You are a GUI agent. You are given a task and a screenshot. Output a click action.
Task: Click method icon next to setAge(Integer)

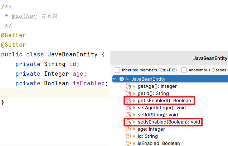pos(128,107)
